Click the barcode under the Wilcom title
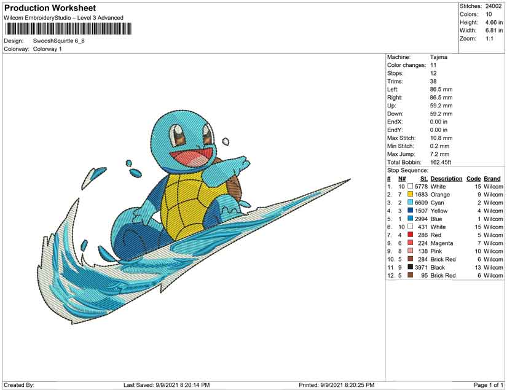 coord(68,29)
